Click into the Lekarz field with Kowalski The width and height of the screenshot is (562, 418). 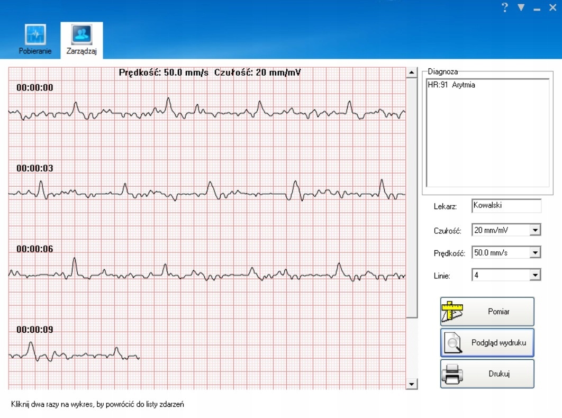[x=506, y=206]
